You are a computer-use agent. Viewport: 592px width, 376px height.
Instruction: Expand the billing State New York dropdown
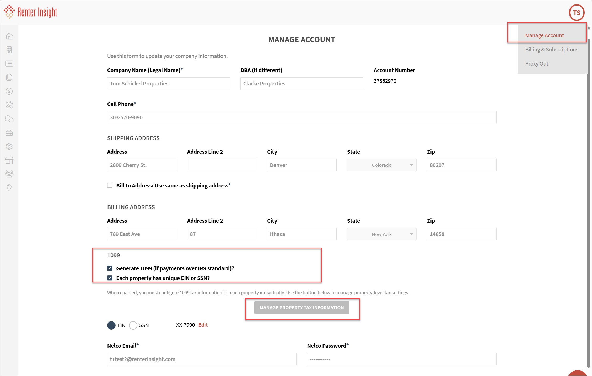(x=381, y=234)
